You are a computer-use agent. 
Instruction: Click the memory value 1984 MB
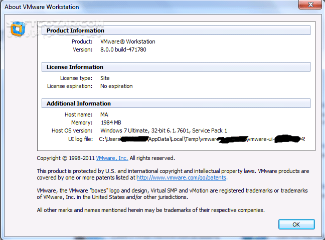(111, 122)
